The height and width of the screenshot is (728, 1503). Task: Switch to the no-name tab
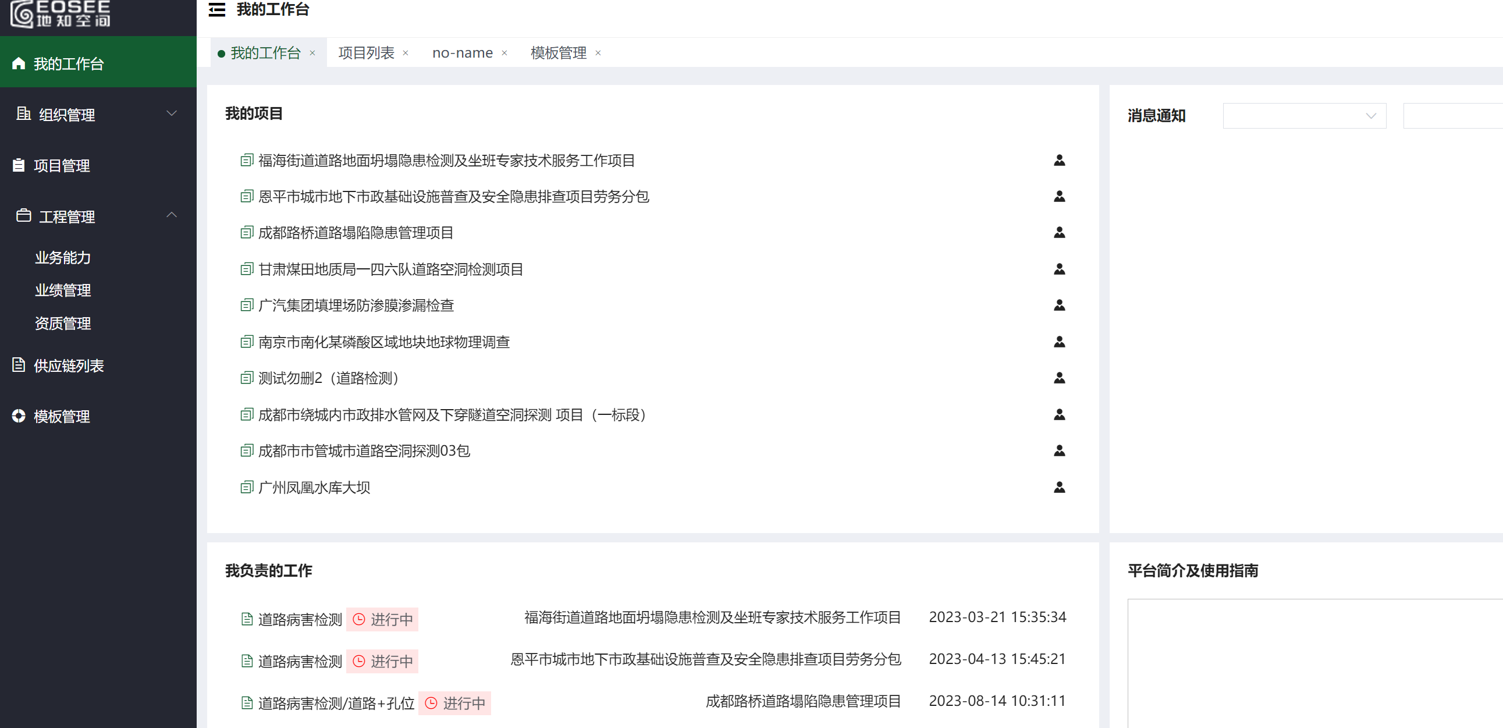tap(462, 52)
